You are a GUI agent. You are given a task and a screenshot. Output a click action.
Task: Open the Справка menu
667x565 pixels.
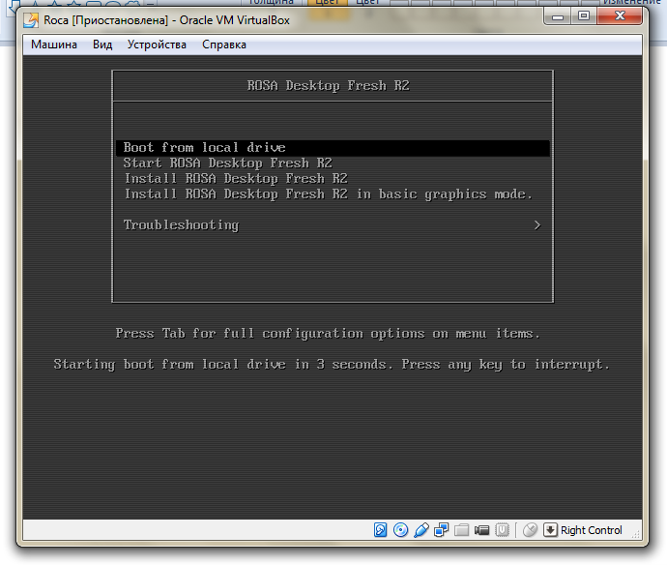tap(224, 45)
